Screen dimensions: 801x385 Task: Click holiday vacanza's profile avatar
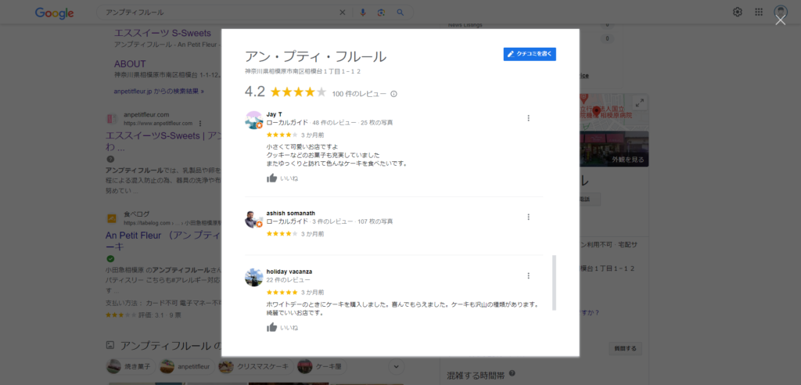pyautogui.click(x=254, y=278)
